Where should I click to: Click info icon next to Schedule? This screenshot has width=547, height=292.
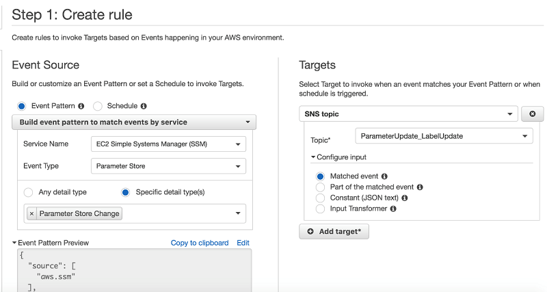click(144, 106)
